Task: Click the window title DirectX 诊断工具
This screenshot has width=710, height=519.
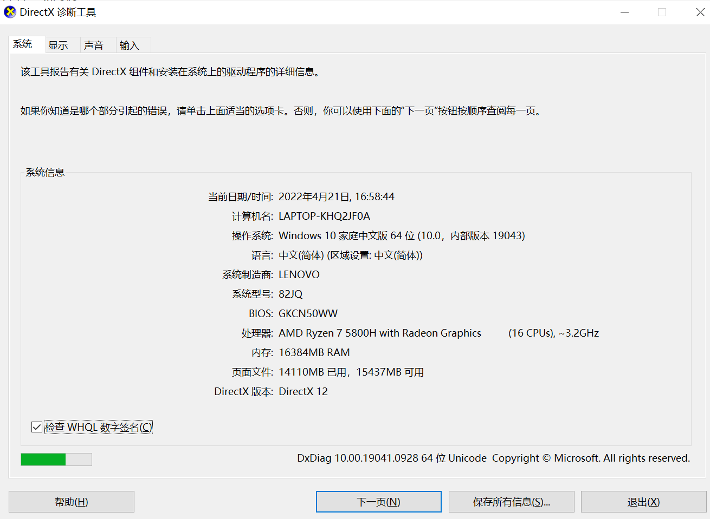Action: [58, 12]
